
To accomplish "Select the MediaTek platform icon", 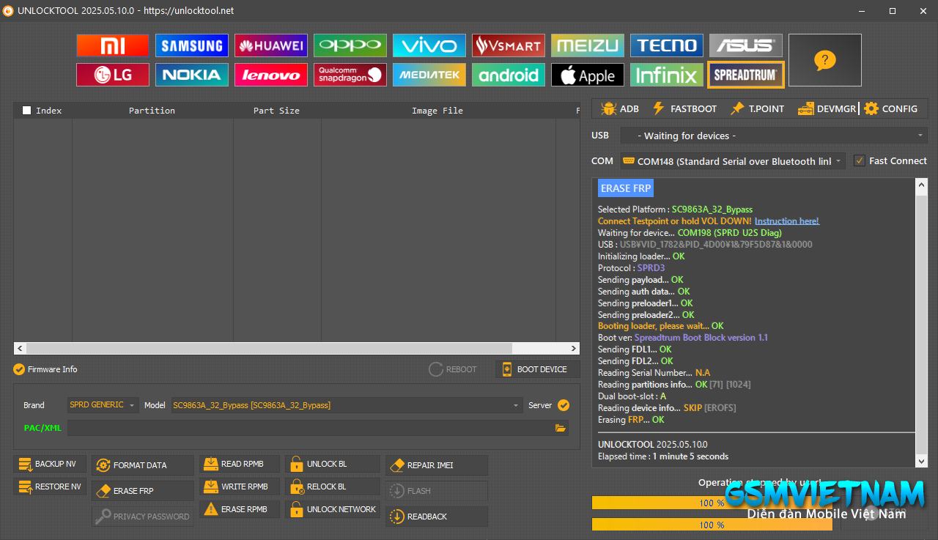I will [x=429, y=75].
